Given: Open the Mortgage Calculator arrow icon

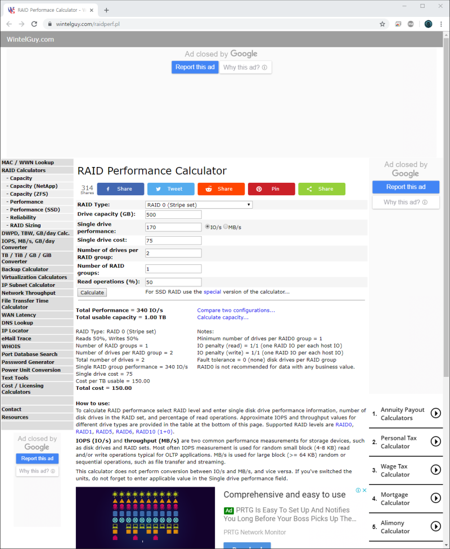Looking at the screenshot, I should point(436,498).
